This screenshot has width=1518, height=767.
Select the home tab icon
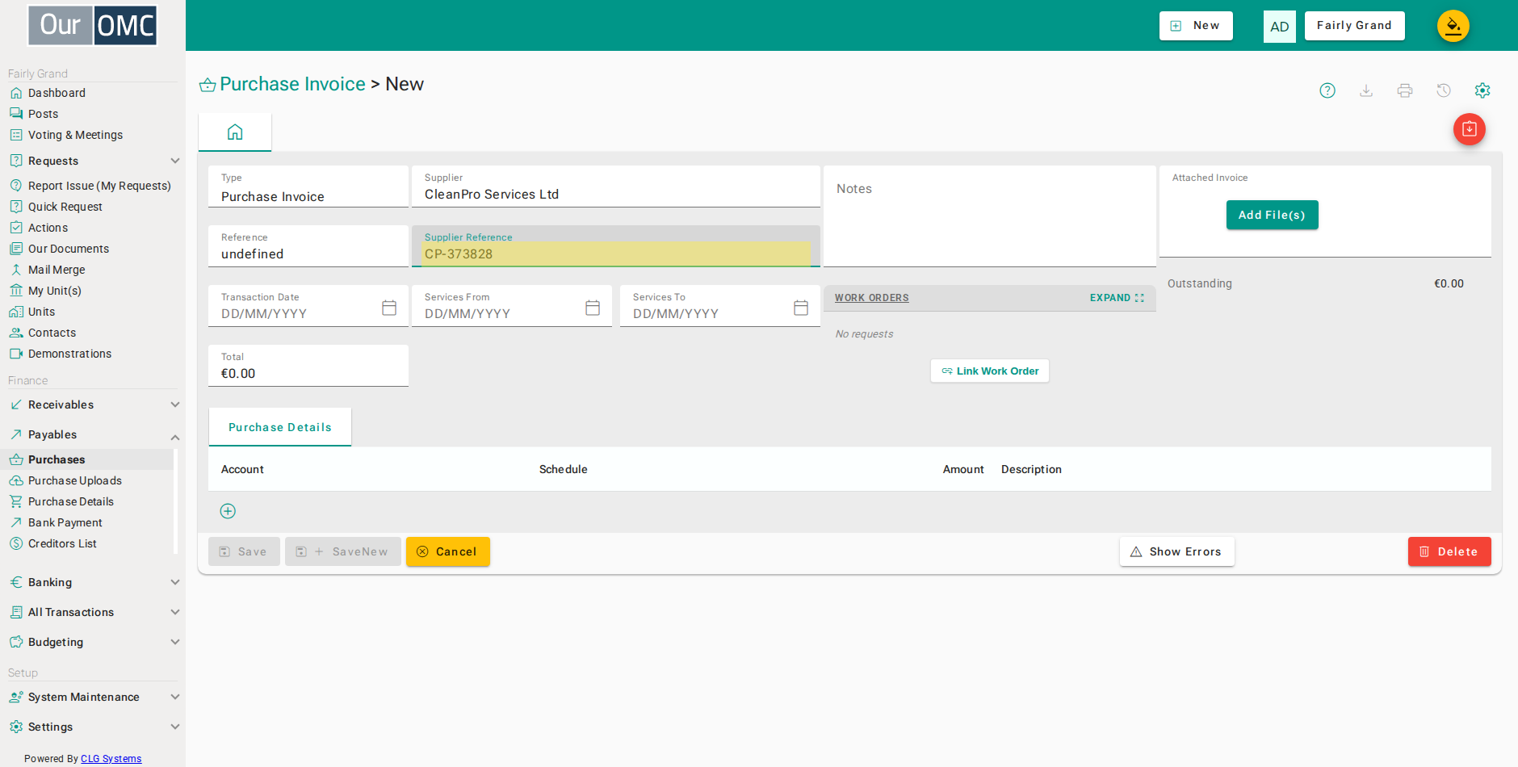[235, 132]
